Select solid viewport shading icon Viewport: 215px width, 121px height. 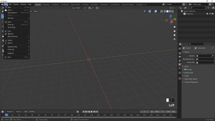point(167,11)
